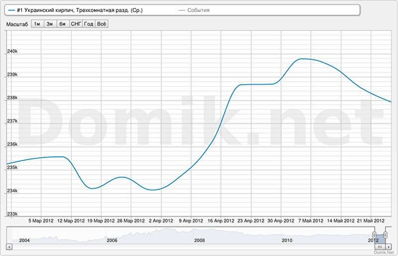Click the navigator scrollbar thumb
The height and width of the screenshot is (256, 398).
pos(380,247)
